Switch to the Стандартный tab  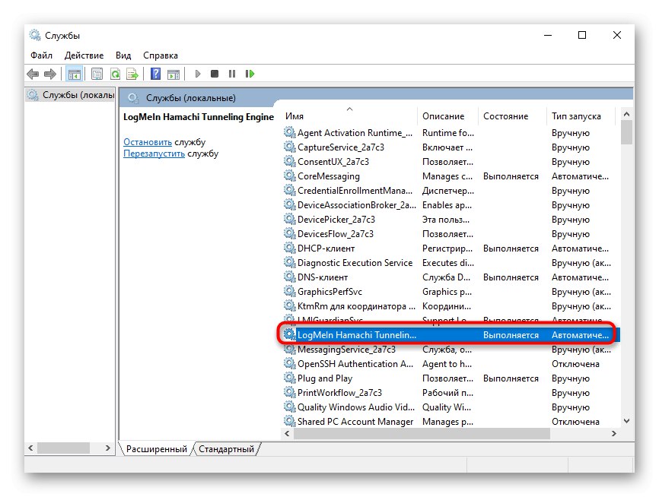(226, 449)
